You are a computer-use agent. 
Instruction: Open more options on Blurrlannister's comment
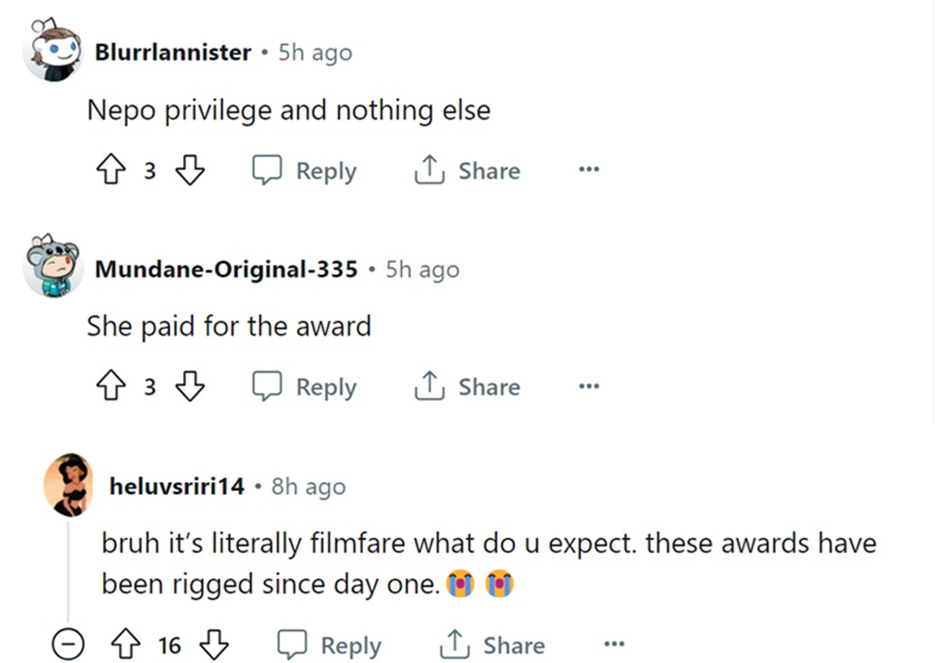(589, 170)
